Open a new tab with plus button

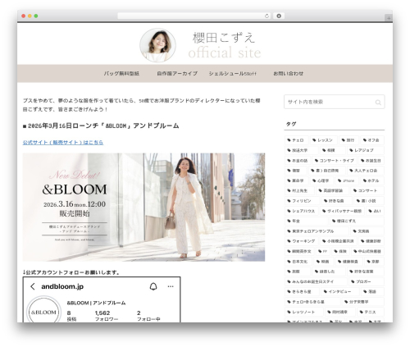click(x=389, y=18)
